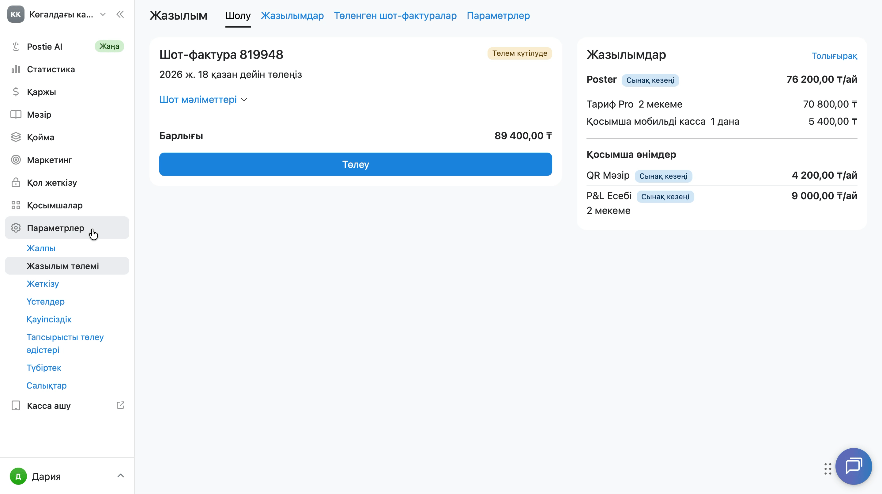Open the Толығырақ link
Screen dimensions: 882x494
click(834, 56)
